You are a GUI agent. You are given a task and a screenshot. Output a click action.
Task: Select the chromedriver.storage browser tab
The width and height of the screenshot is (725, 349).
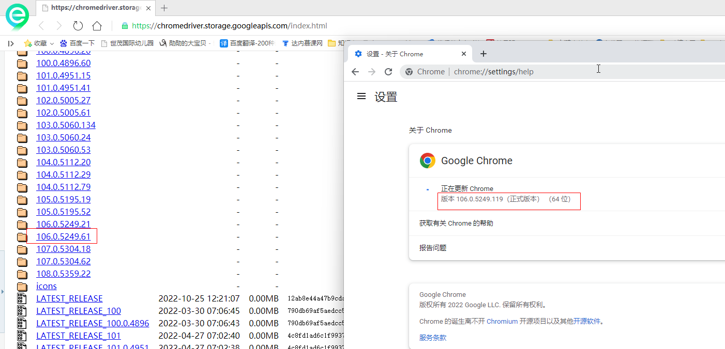[96, 8]
